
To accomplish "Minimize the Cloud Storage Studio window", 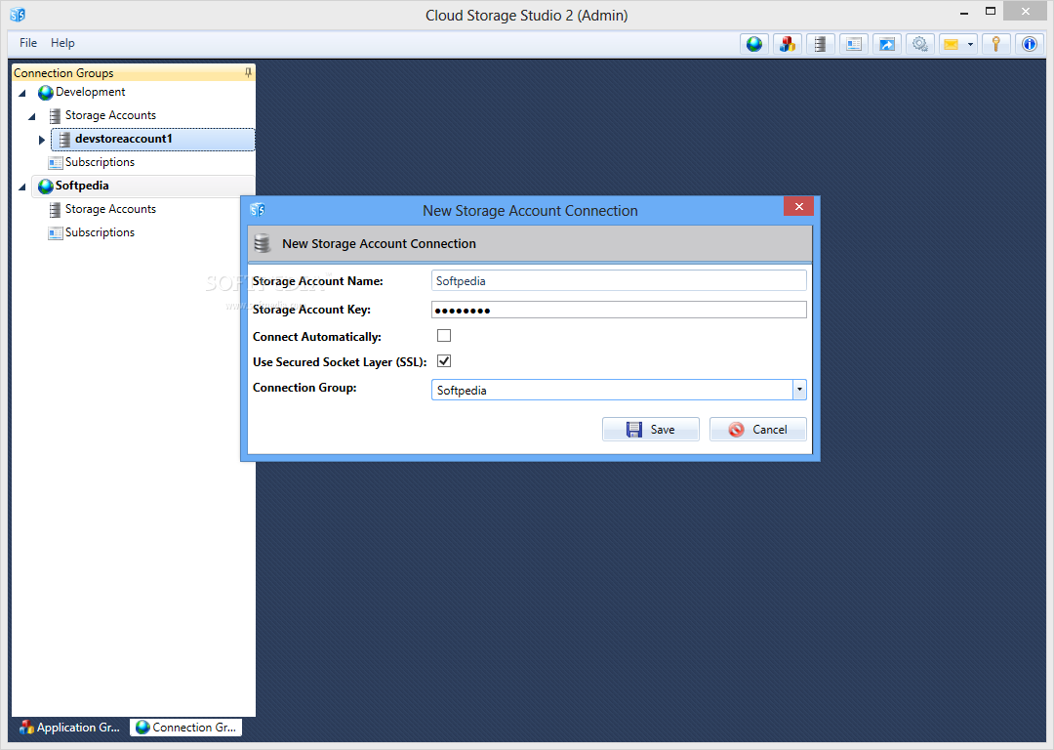I will point(964,12).
